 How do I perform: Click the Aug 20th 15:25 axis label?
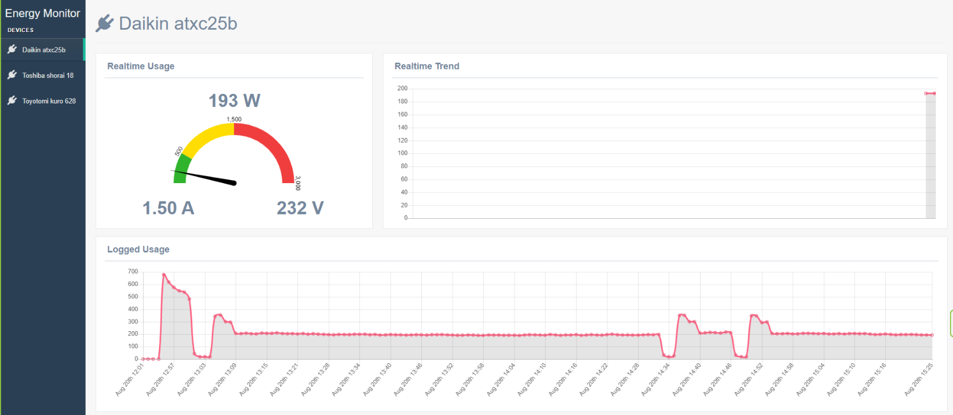click(x=919, y=379)
